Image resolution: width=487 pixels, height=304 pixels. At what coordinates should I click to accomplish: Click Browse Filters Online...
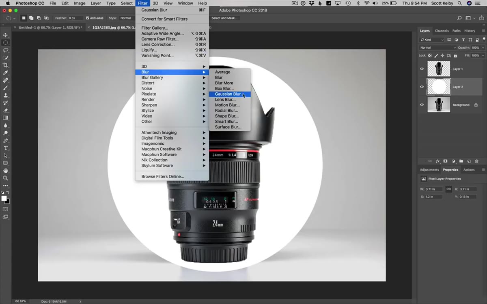172,177
